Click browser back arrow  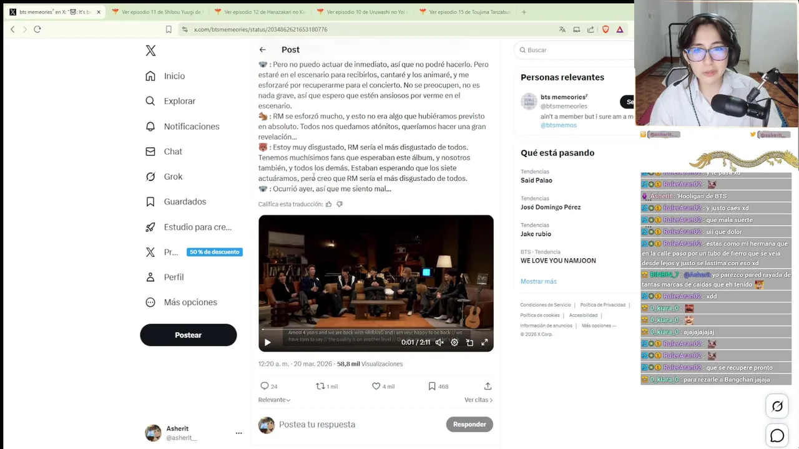12,29
